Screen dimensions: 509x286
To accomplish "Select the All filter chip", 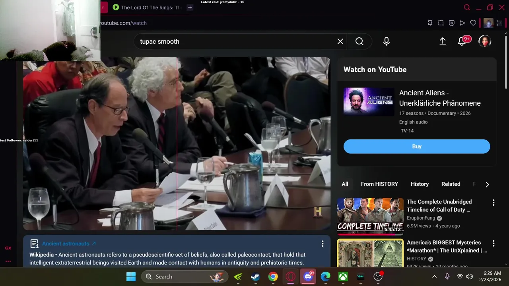I will (x=345, y=184).
